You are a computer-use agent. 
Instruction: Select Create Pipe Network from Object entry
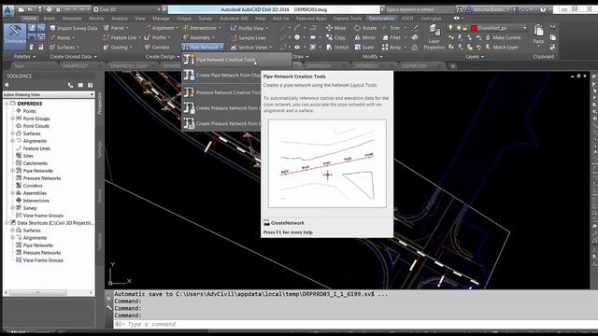(x=221, y=76)
